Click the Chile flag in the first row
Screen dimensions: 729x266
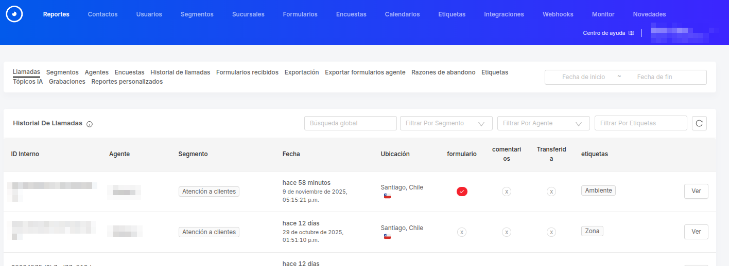tap(387, 196)
